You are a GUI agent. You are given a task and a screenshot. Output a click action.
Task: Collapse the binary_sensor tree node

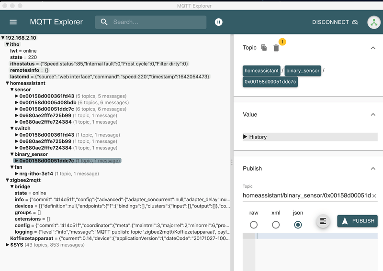(12, 154)
